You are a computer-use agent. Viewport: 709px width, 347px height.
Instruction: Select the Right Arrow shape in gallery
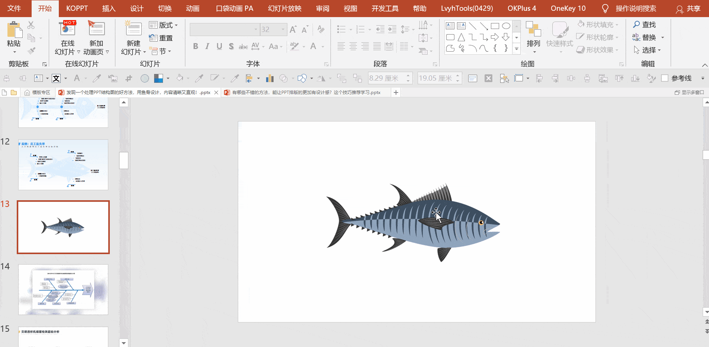pos(495,37)
